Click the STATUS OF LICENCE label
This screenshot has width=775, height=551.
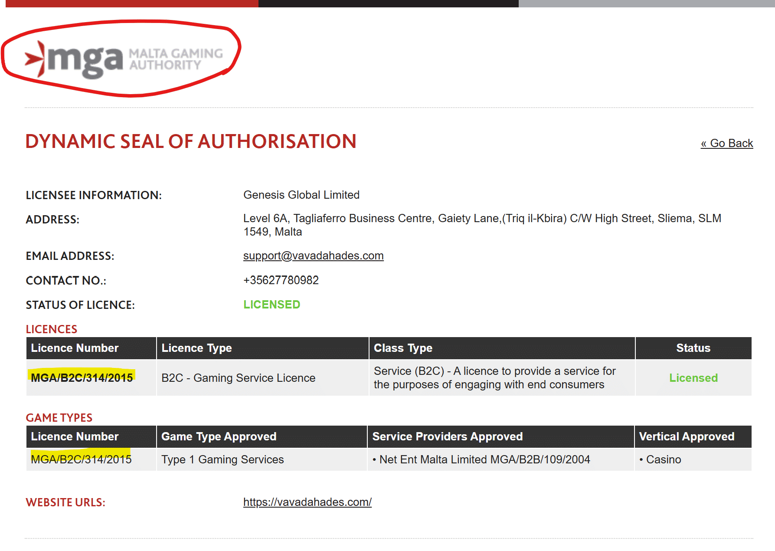point(80,305)
